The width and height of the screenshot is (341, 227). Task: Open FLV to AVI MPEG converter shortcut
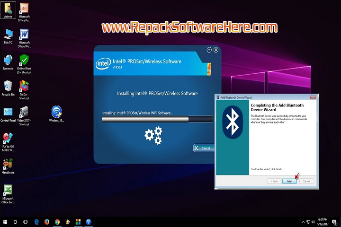[x=8, y=142]
